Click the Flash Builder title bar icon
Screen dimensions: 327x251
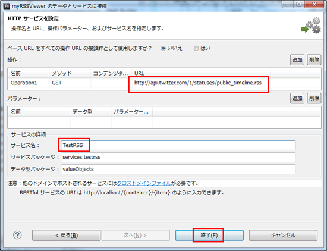pos(7,6)
